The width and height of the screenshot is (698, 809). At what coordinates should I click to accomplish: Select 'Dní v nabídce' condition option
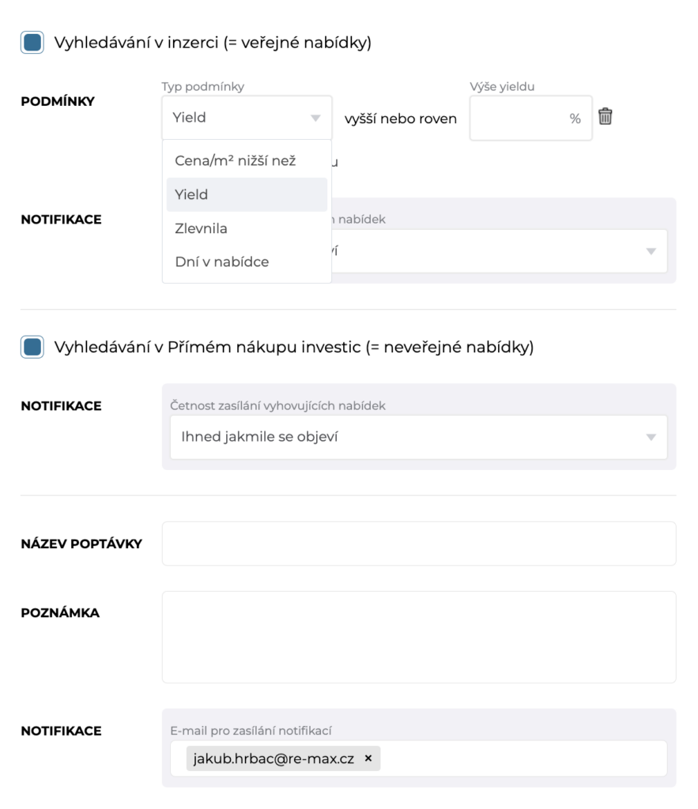(221, 262)
